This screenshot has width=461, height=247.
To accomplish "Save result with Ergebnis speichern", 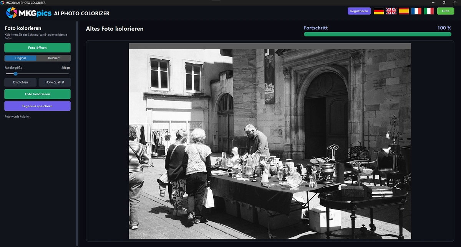I will (x=37, y=106).
